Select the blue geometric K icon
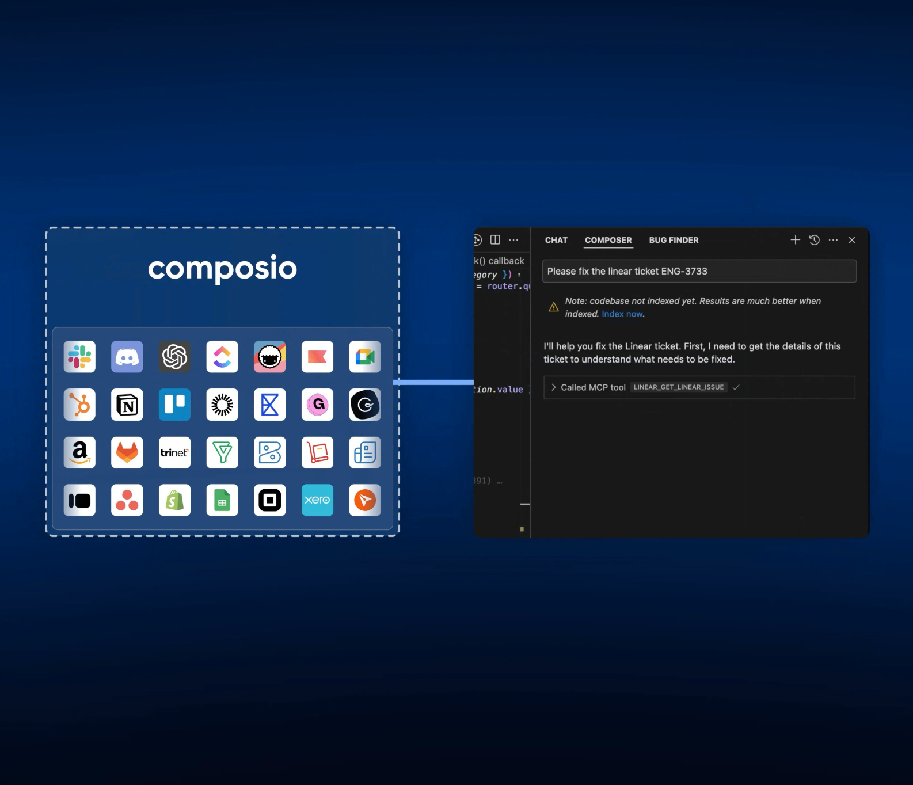 coord(270,405)
